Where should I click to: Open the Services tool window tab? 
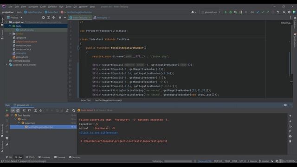(x=74, y=157)
